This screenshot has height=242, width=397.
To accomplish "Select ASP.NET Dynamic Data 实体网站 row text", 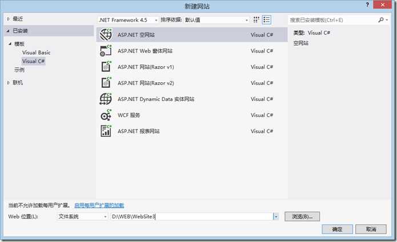I will click(156, 99).
